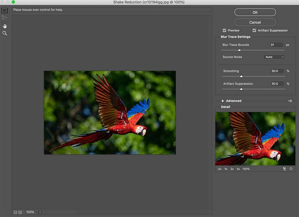Image resolution: width=299 pixels, height=217 pixels.
Task: Toggle the Artifact Suppression checkbox
Action: coord(254,31)
